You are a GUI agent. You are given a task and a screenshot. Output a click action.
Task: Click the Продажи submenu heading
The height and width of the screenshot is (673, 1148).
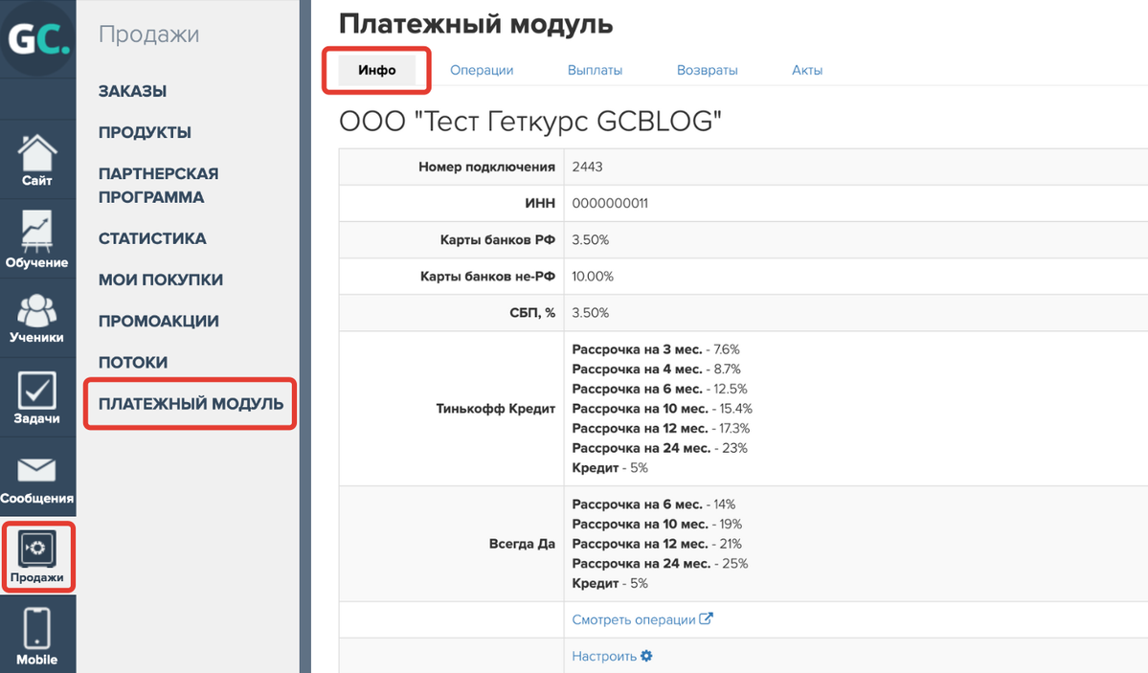pyautogui.click(x=148, y=34)
